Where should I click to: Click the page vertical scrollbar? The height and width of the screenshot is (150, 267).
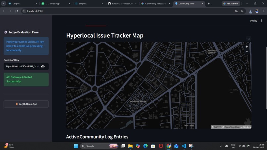(x=266, y=78)
